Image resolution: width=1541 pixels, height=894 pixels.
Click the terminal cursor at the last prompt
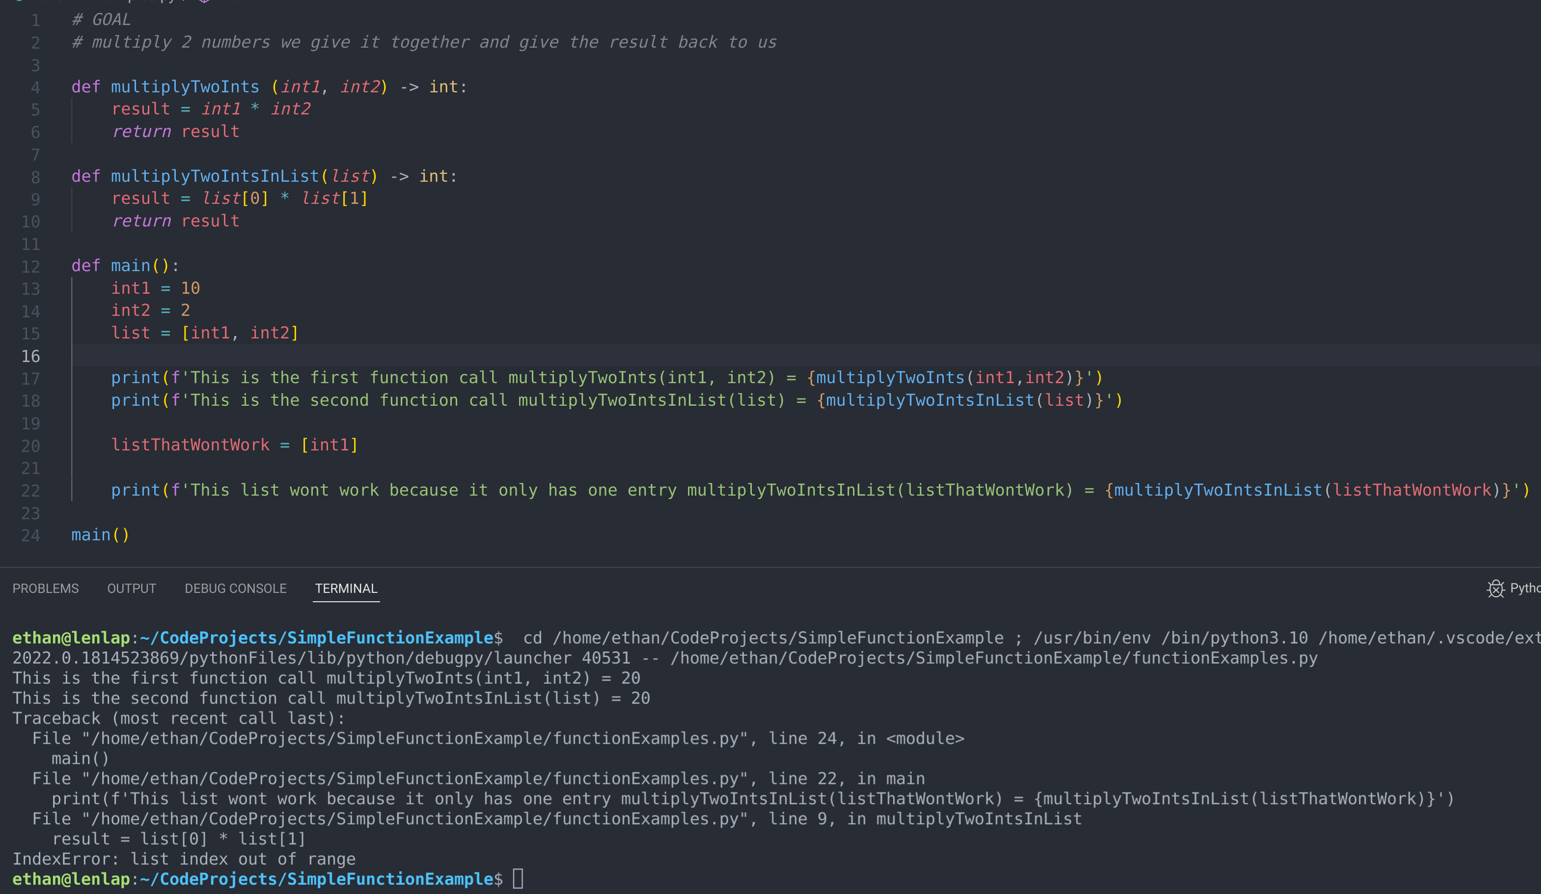[518, 879]
